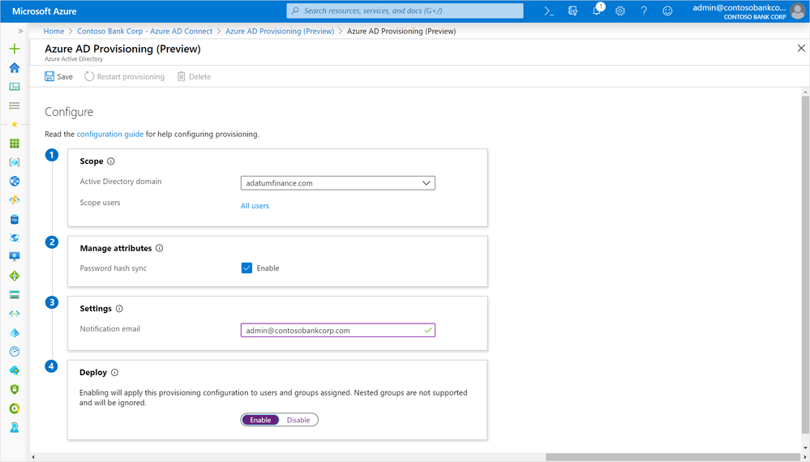
Task: Open All services list icon in sidebar
Action: click(15, 105)
